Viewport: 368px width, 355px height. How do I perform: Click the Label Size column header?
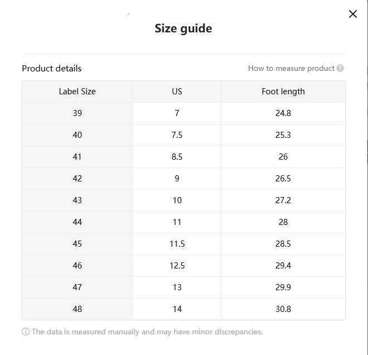77,92
